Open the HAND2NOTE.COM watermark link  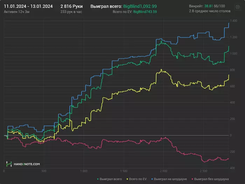[27, 164]
